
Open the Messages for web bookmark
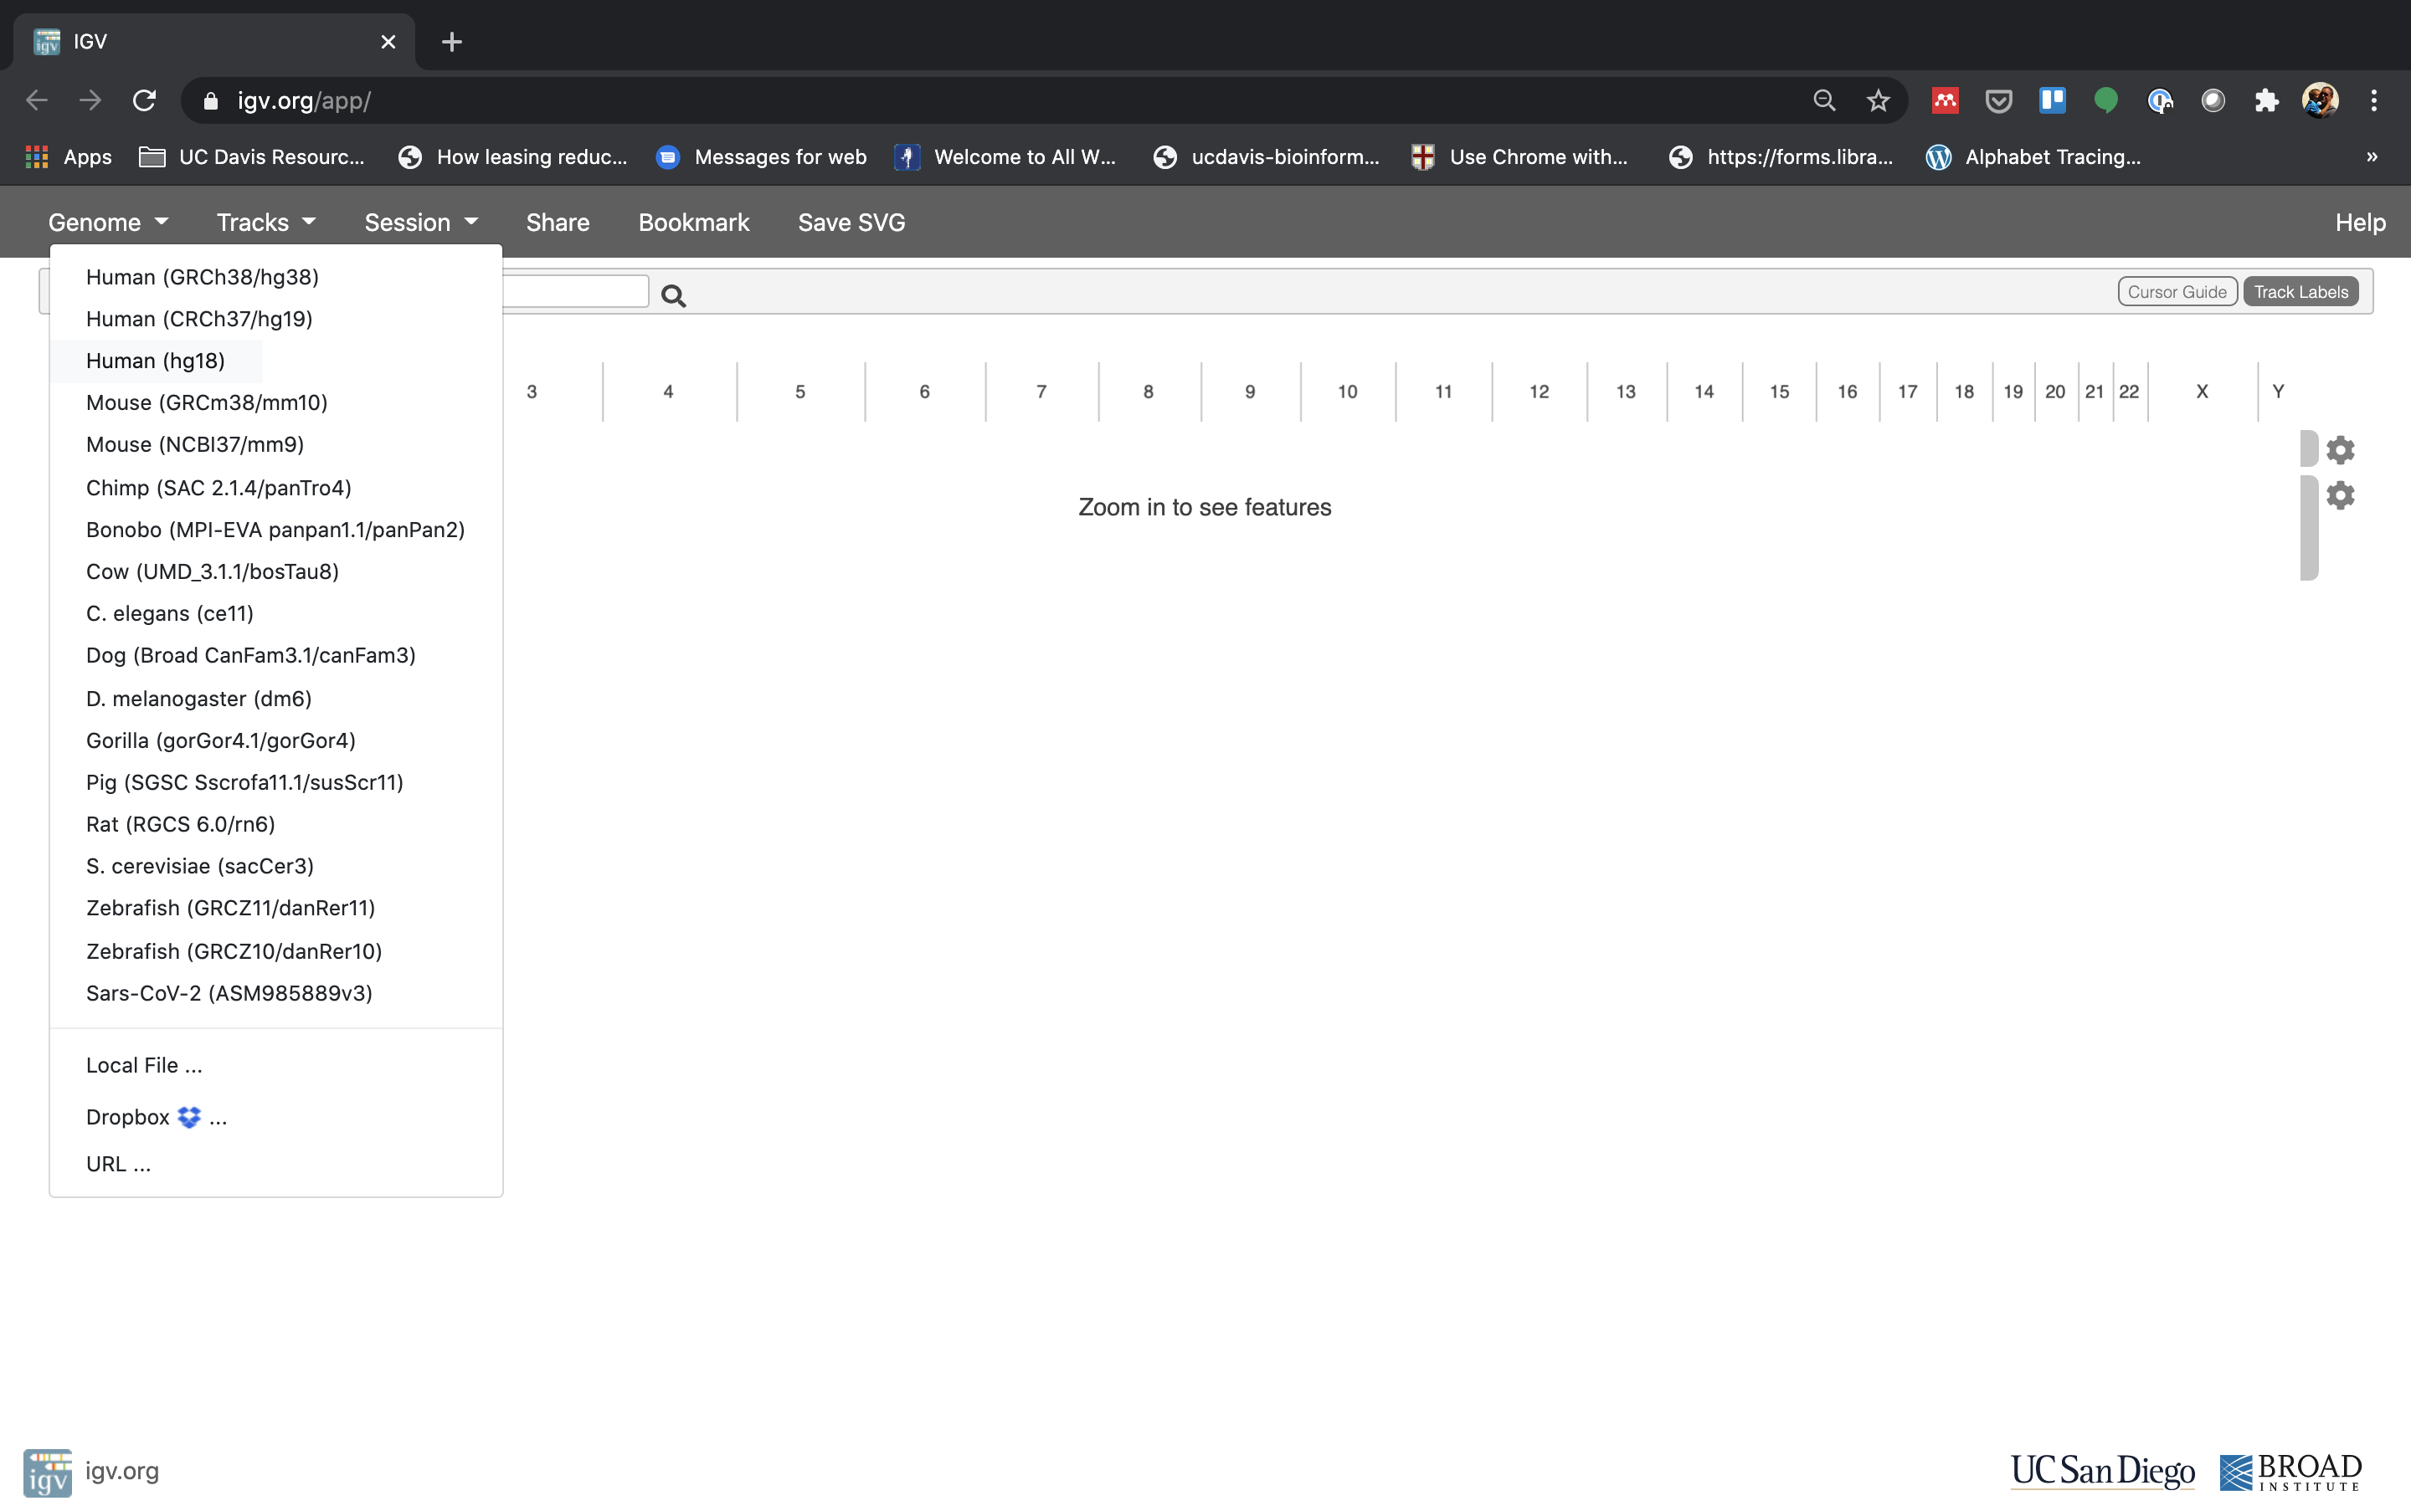point(762,157)
